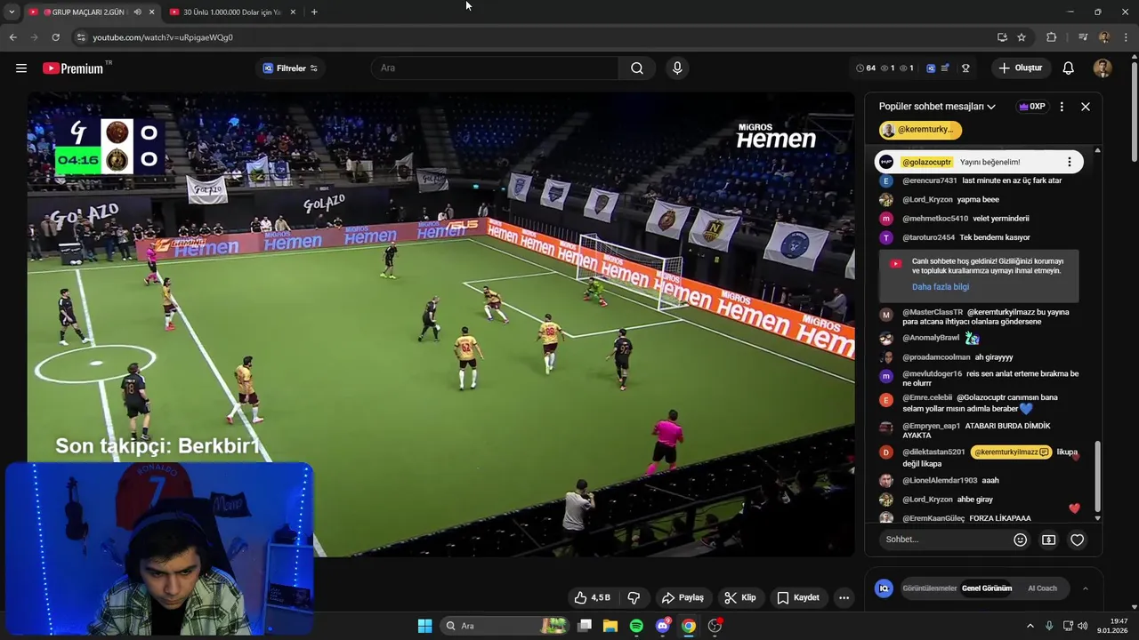The image size is (1139, 640).
Task: Open the YouTube account avatar menu
Action: tap(1103, 68)
